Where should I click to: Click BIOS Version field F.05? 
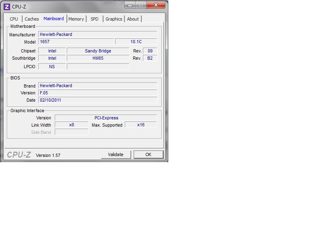tap(98, 93)
